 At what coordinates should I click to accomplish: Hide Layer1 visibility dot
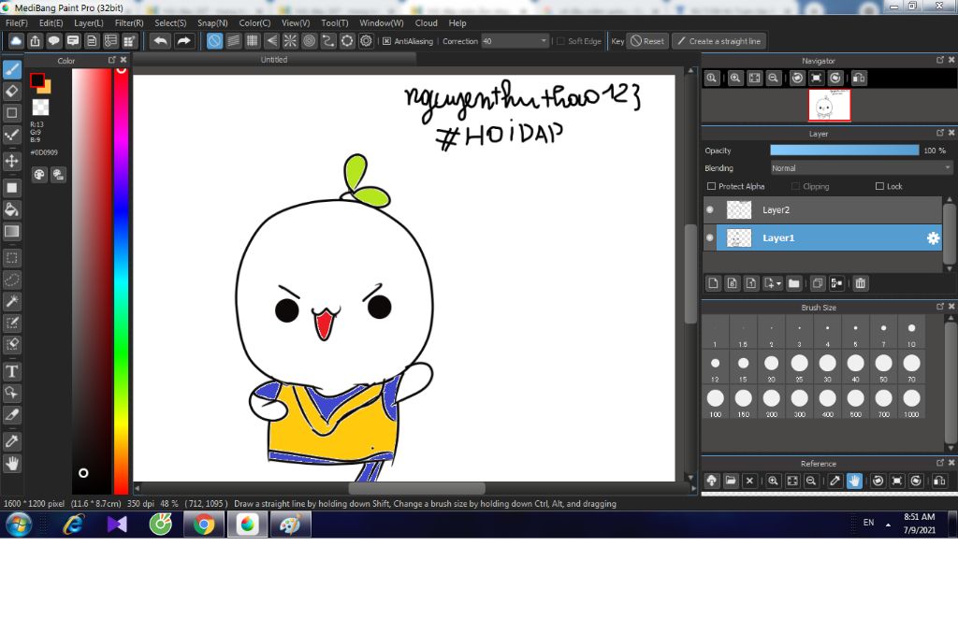tap(710, 238)
